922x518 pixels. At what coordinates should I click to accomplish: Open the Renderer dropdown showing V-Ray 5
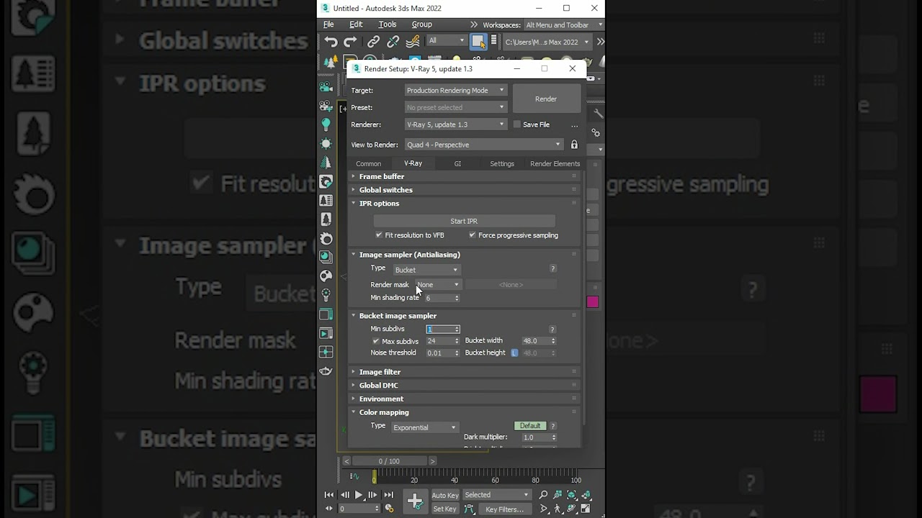point(456,124)
